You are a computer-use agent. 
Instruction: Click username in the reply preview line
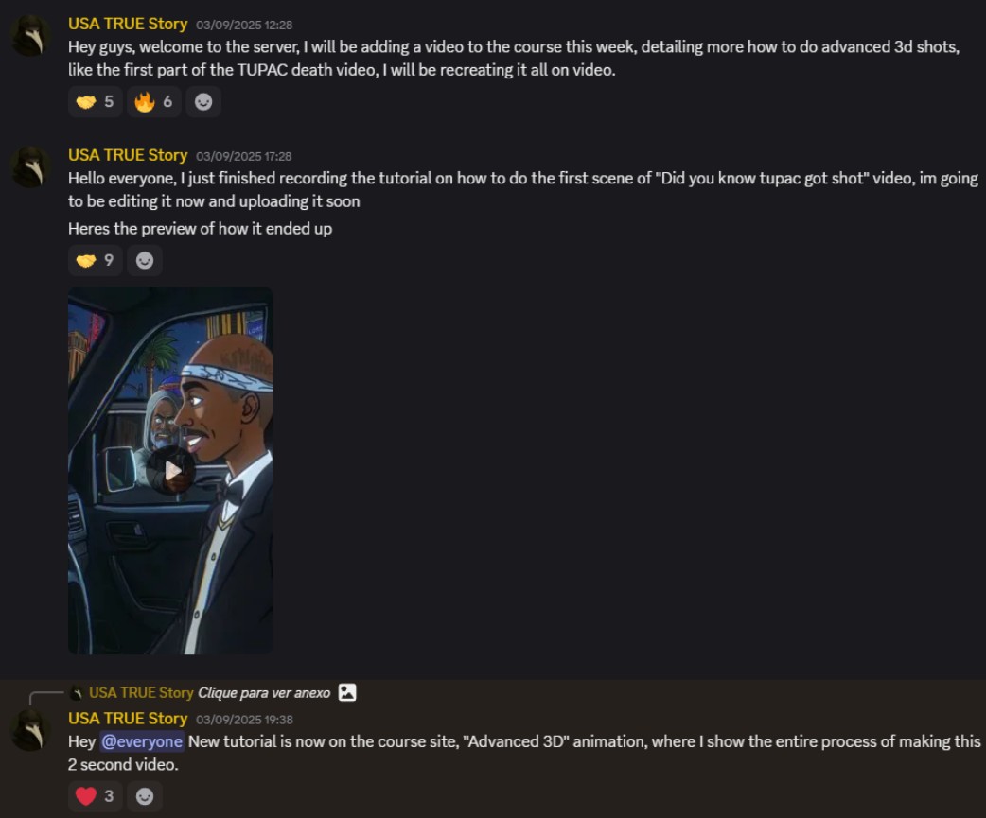coord(141,693)
